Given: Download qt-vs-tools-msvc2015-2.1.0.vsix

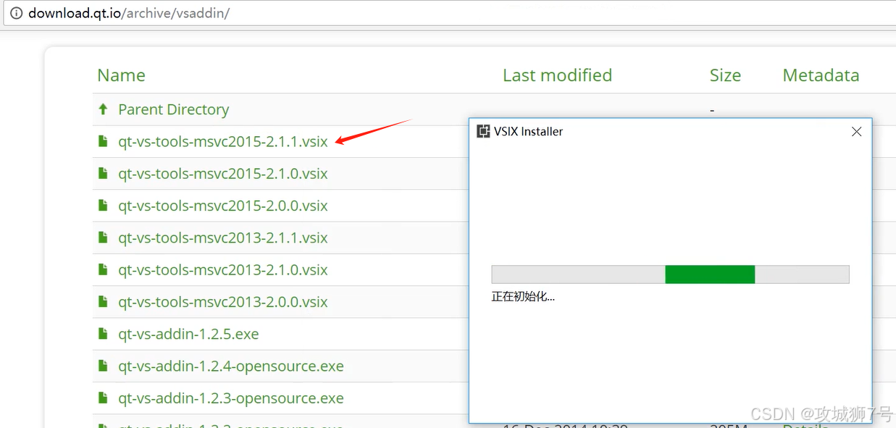Looking at the screenshot, I should [223, 174].
